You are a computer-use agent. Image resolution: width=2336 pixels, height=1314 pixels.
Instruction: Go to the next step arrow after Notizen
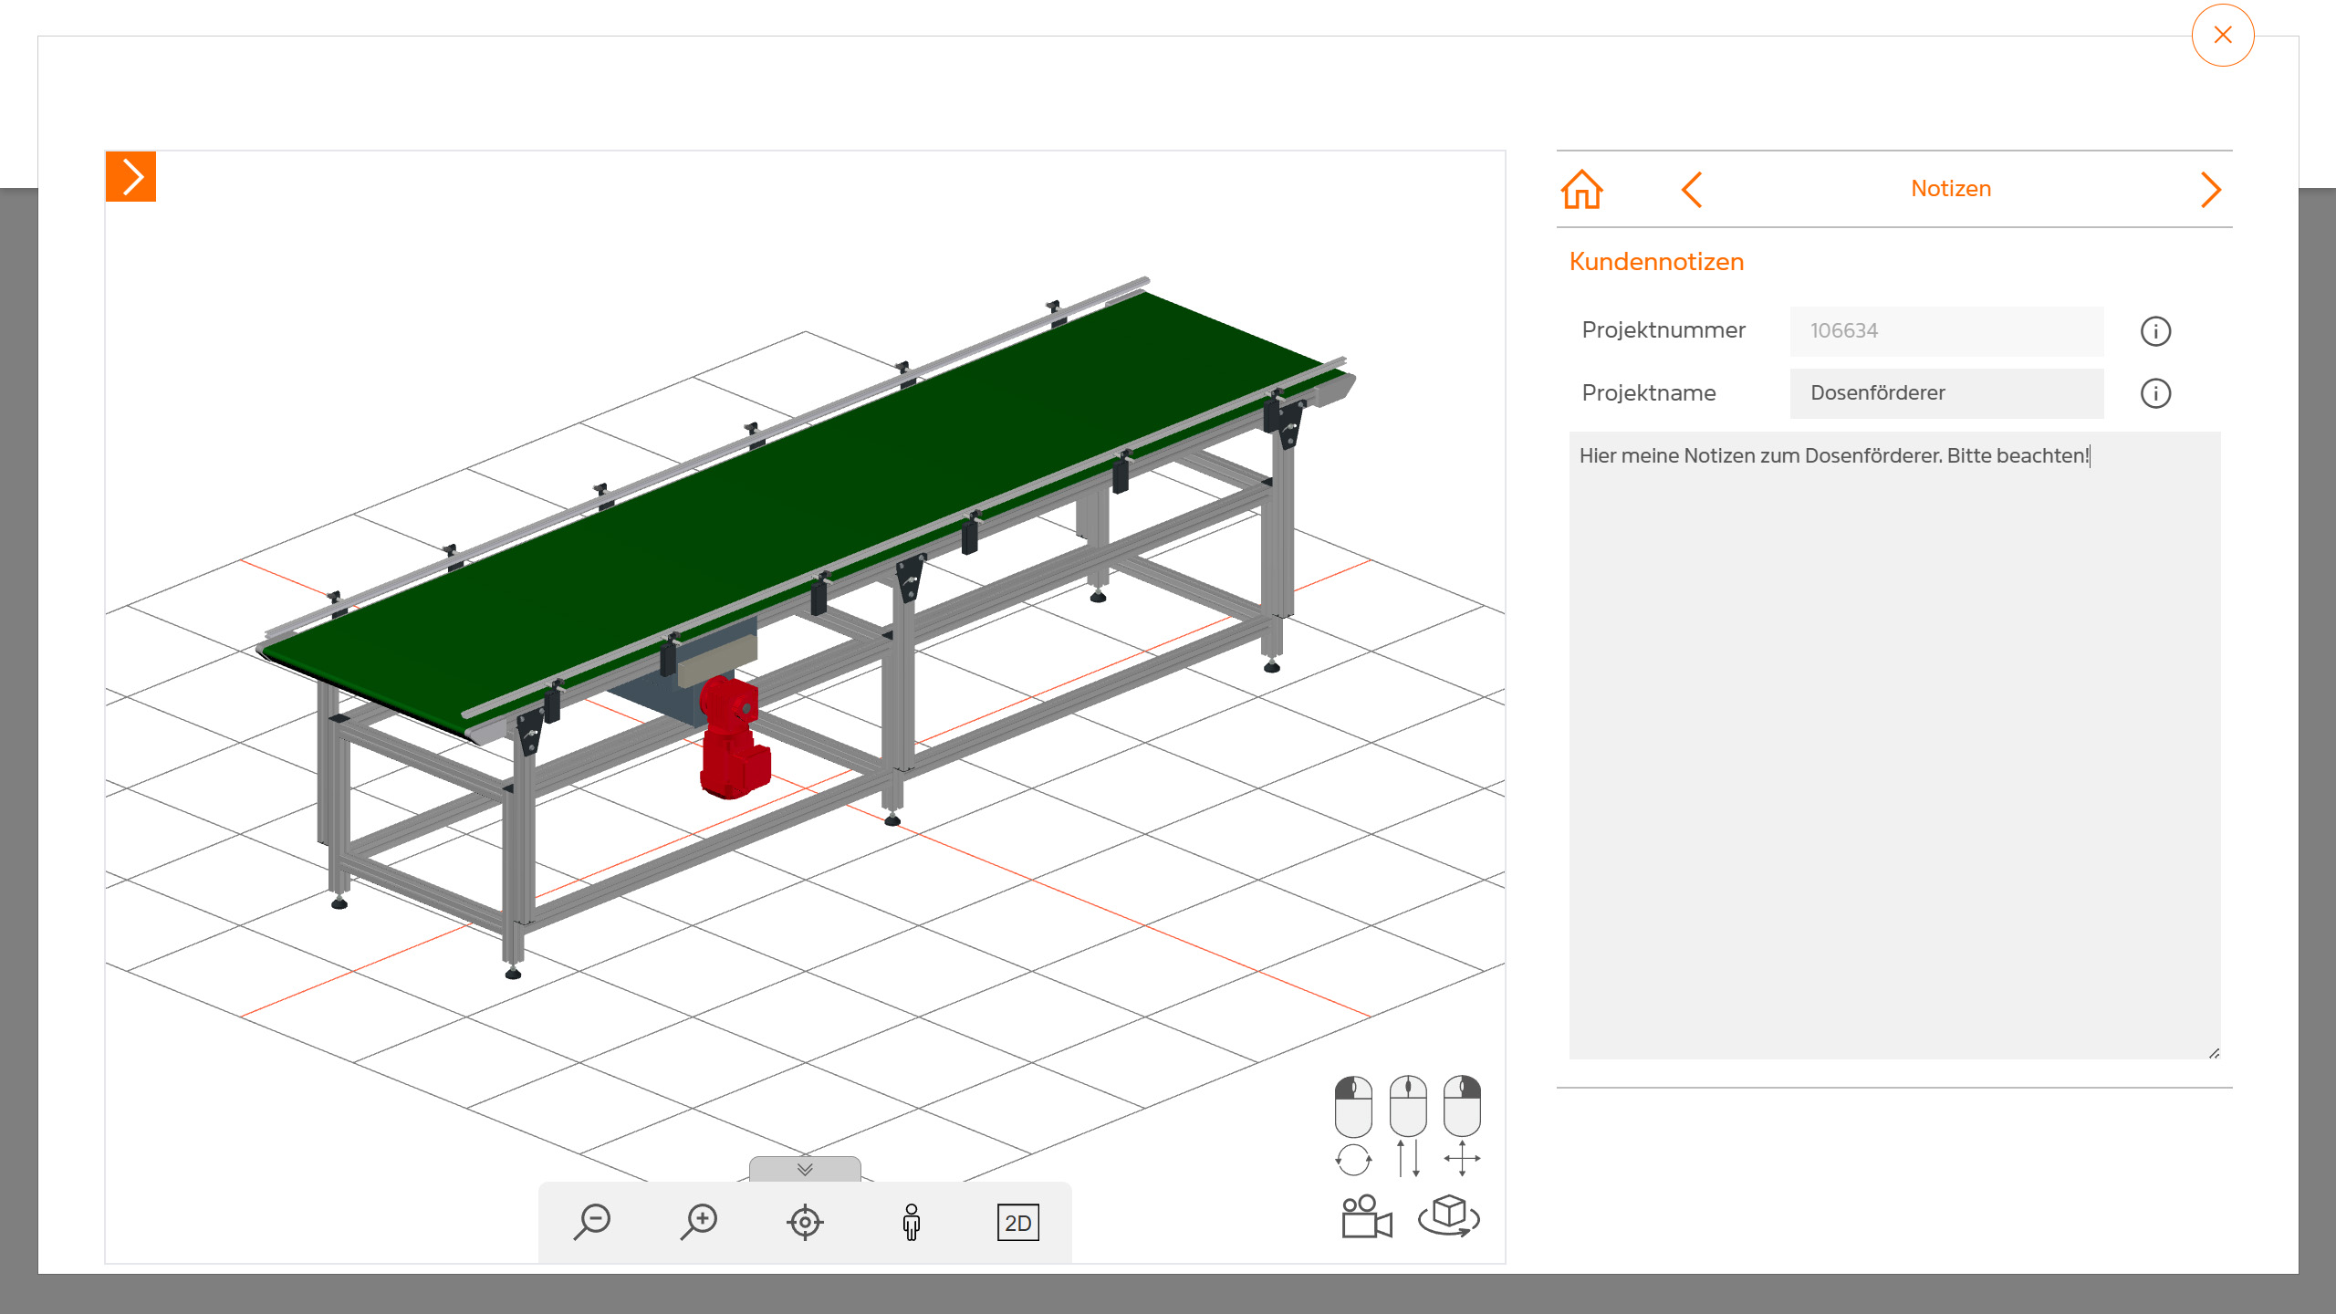pyautogui.click(x=2209, y=190)
